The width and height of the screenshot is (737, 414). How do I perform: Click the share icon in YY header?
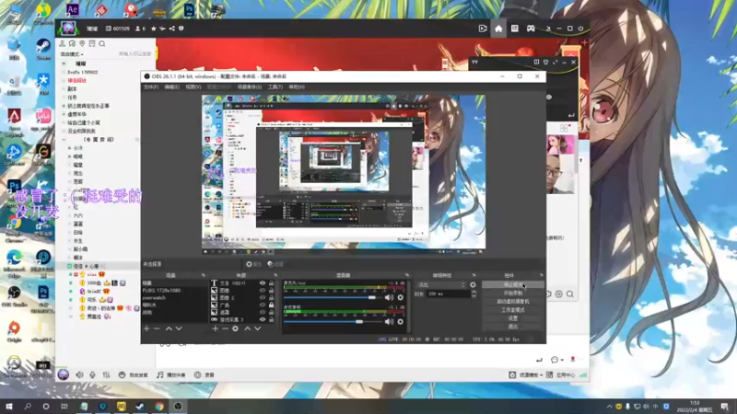tap(172, 29)
